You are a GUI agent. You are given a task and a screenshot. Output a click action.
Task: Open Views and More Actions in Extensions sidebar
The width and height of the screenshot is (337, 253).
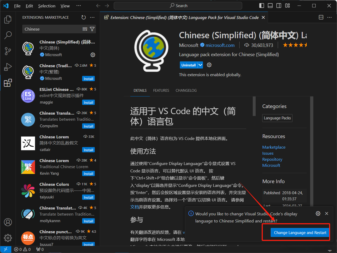click(92, 17)
